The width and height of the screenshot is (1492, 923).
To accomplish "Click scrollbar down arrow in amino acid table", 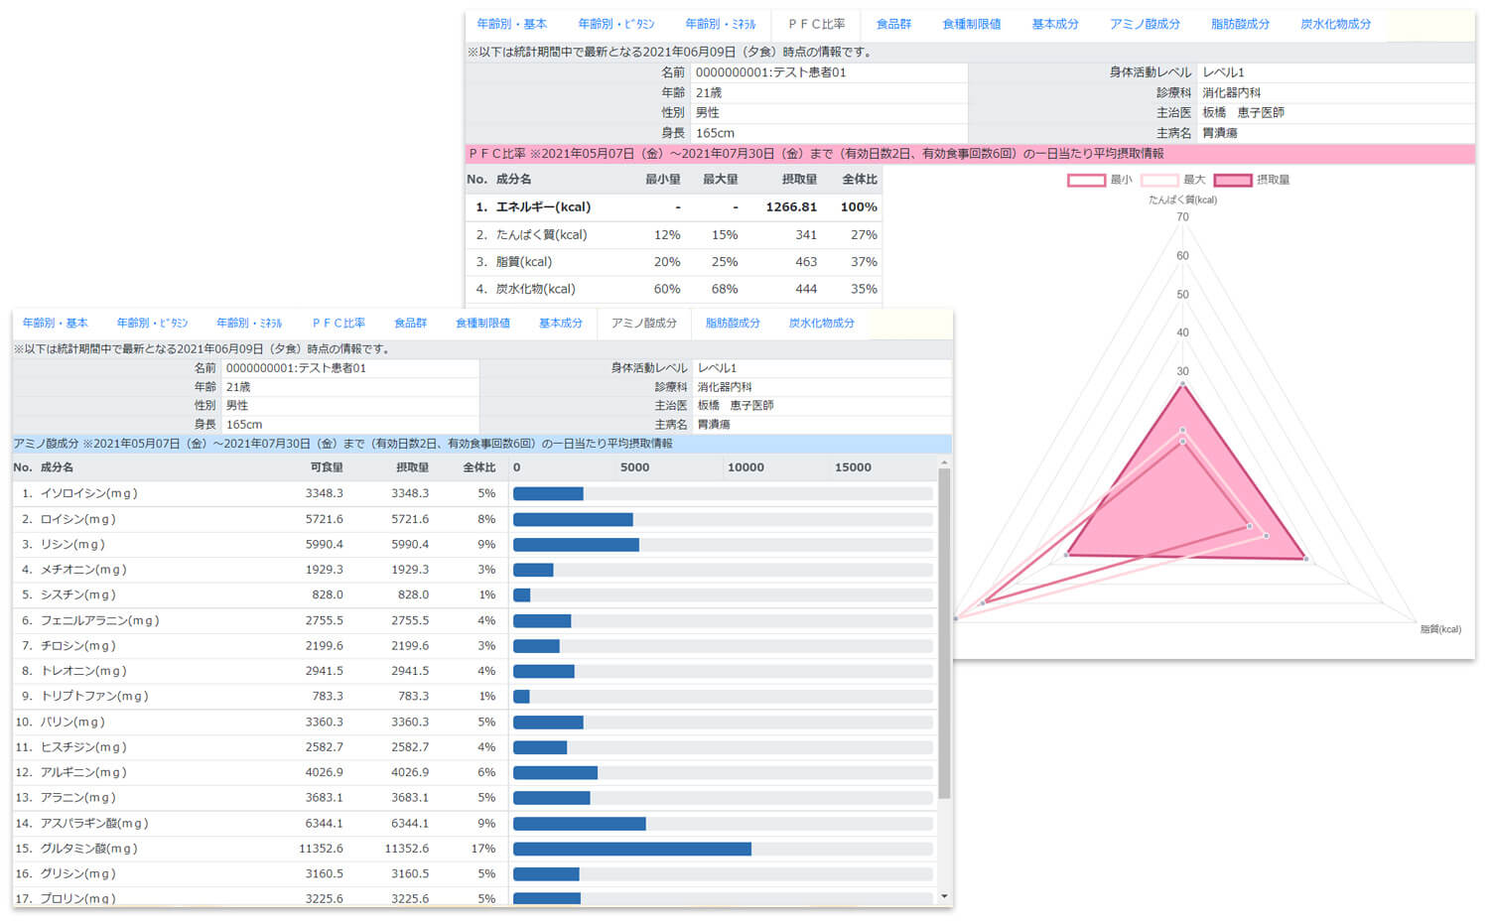I will tap(943, 896).
